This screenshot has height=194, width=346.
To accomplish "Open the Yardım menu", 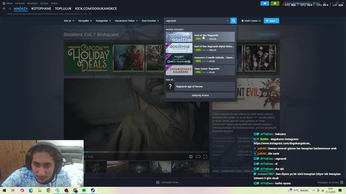I will click(54, 3).
